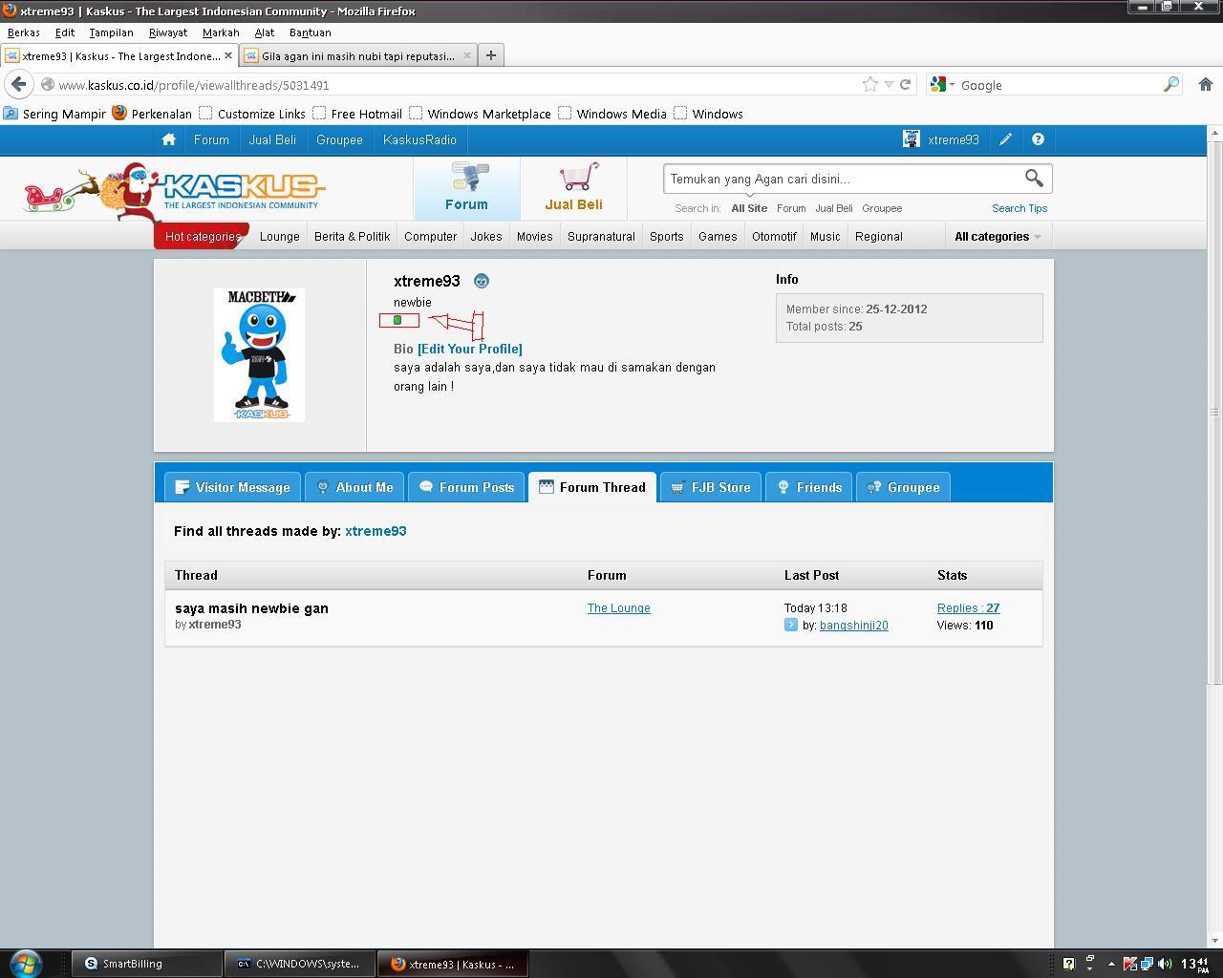
Task: Click the volume icon in system tray
Action: click(1164, 964)
